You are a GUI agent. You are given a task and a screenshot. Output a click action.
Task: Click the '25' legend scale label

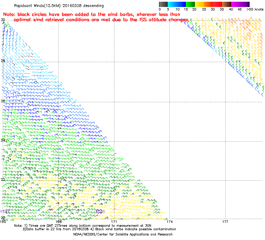coord(204,9)
